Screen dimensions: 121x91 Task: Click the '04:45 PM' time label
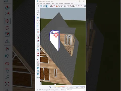[83, 87]
